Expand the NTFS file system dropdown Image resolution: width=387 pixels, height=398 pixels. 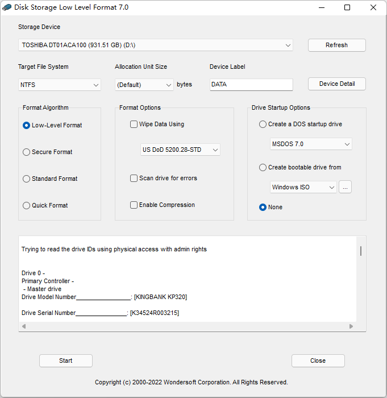(60, 85)
